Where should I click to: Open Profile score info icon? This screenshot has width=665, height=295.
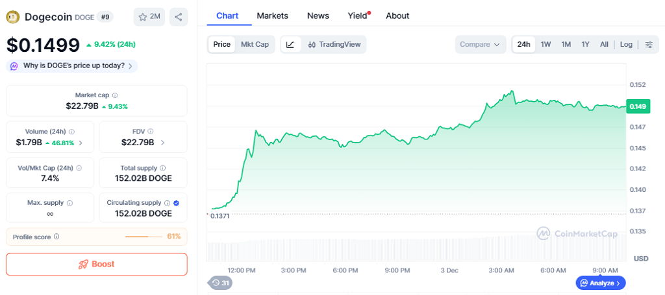(x=56, y=237)
